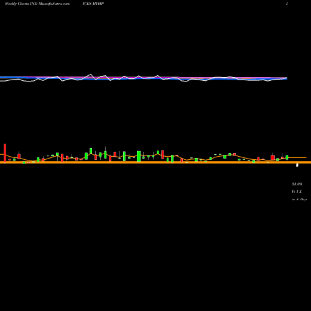Click the 'V: 1 X' volume label
Image resolution: width=311 pixels, height=311 pixels.
point(297,192)
